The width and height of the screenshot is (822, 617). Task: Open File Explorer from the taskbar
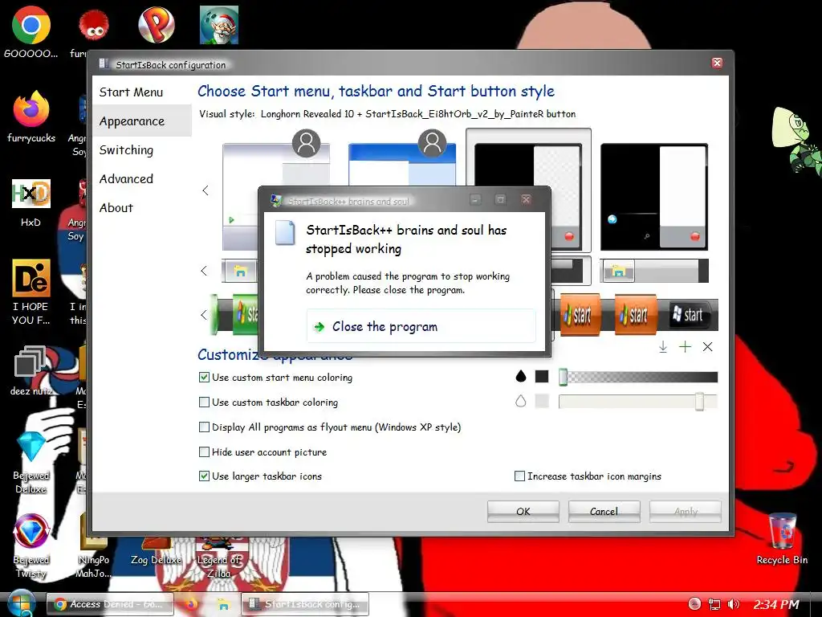(x=223, y=604)
